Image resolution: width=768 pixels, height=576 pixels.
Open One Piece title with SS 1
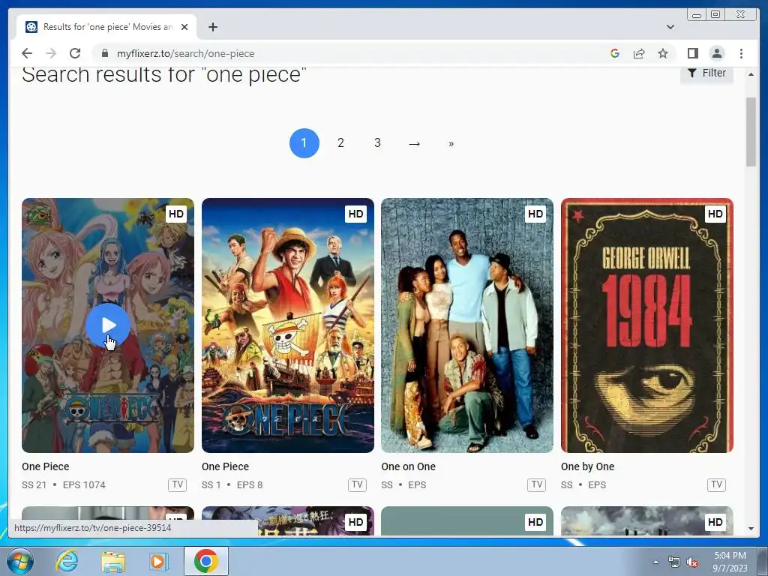pos(225,466)
